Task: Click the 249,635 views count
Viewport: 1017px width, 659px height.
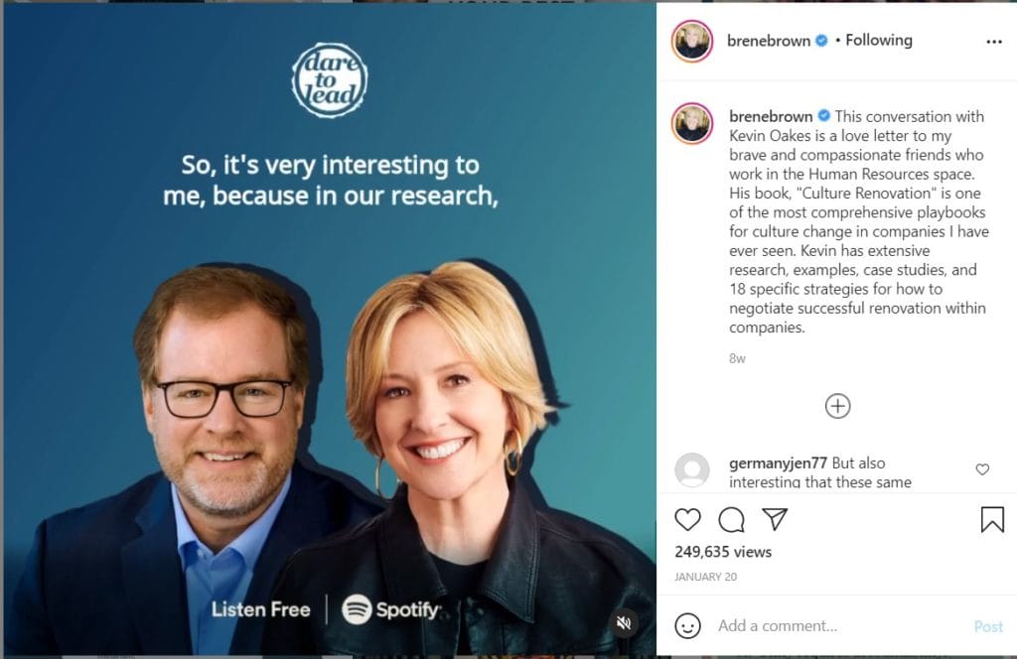Action: tap(722, 552)
